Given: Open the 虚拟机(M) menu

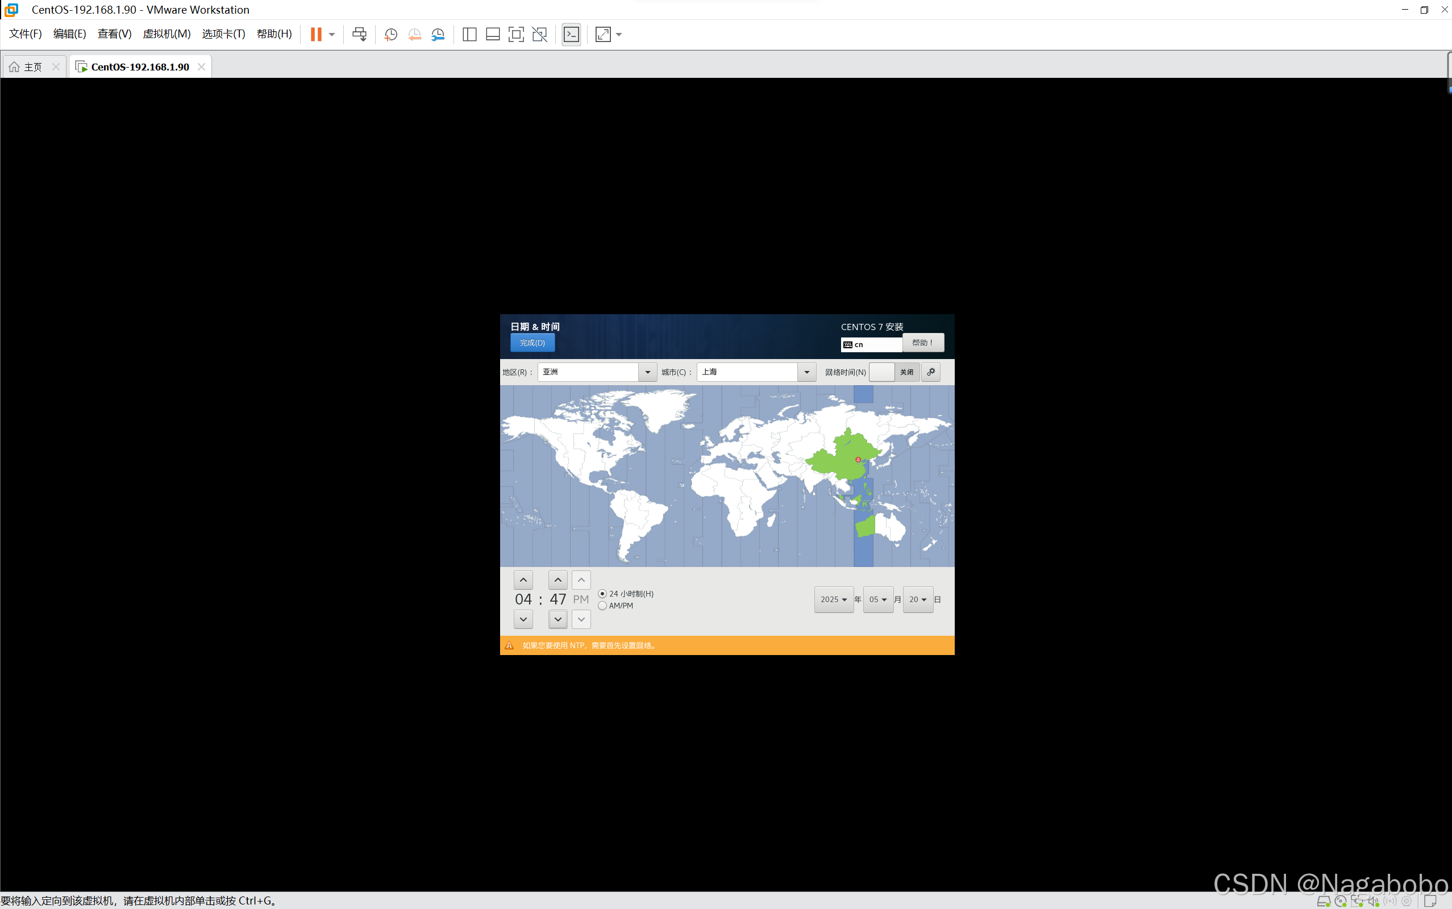Looking at the screenshot, I should (167, 34).
